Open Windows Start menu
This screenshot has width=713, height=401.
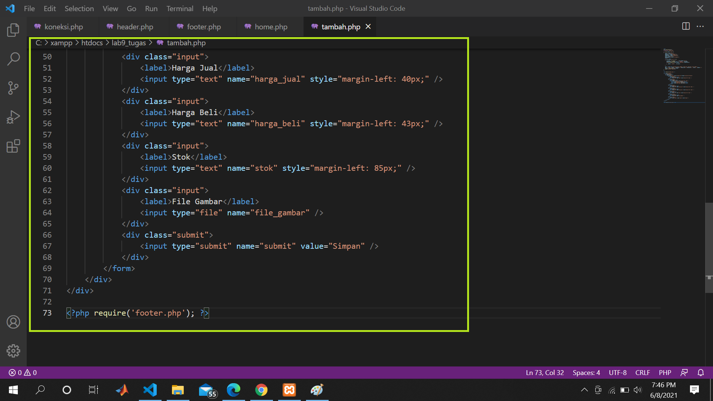coord(13,390)
